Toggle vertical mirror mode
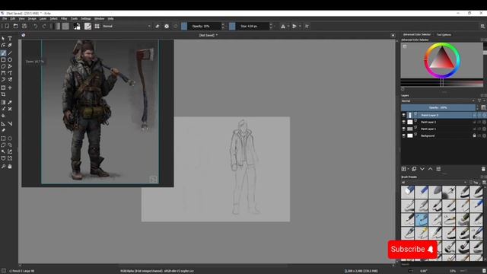Image resolution: width=487 pixels, height=274 pixels. [294, 27]
